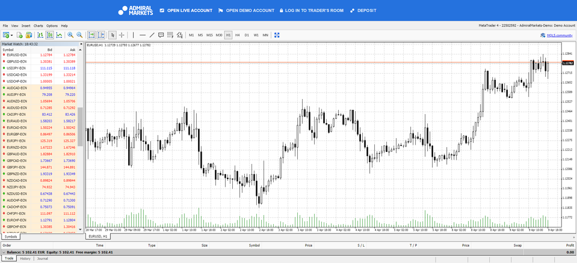Click the DEPOSIT link
This screenshot has height=263, width=577.
click(x=363, y=10)
